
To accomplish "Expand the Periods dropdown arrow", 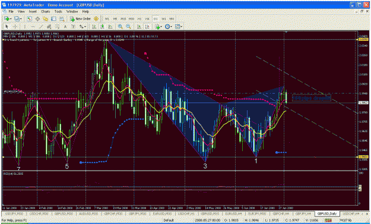I will (172, 27).
